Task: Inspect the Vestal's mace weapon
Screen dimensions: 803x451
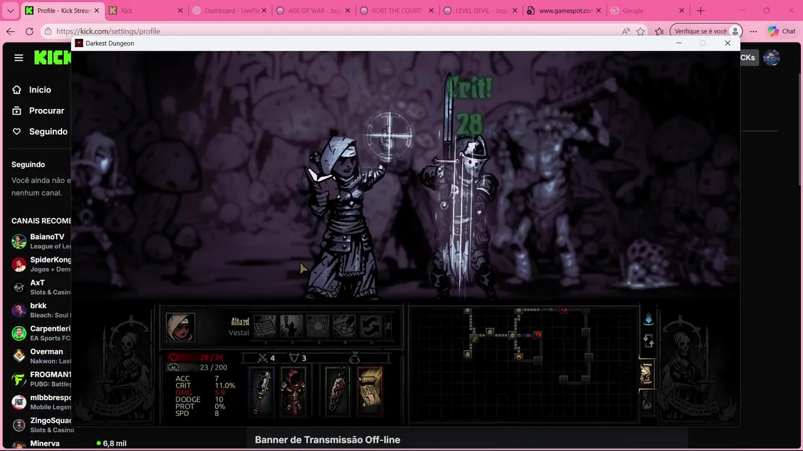Action: click(262, 391)
